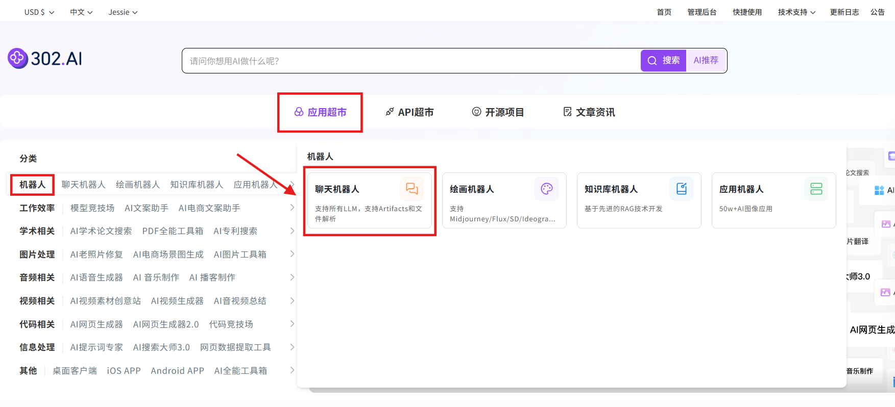Open the Jessie account dropdown
This screenshot has height=407, width=895.
coord(123,12)
